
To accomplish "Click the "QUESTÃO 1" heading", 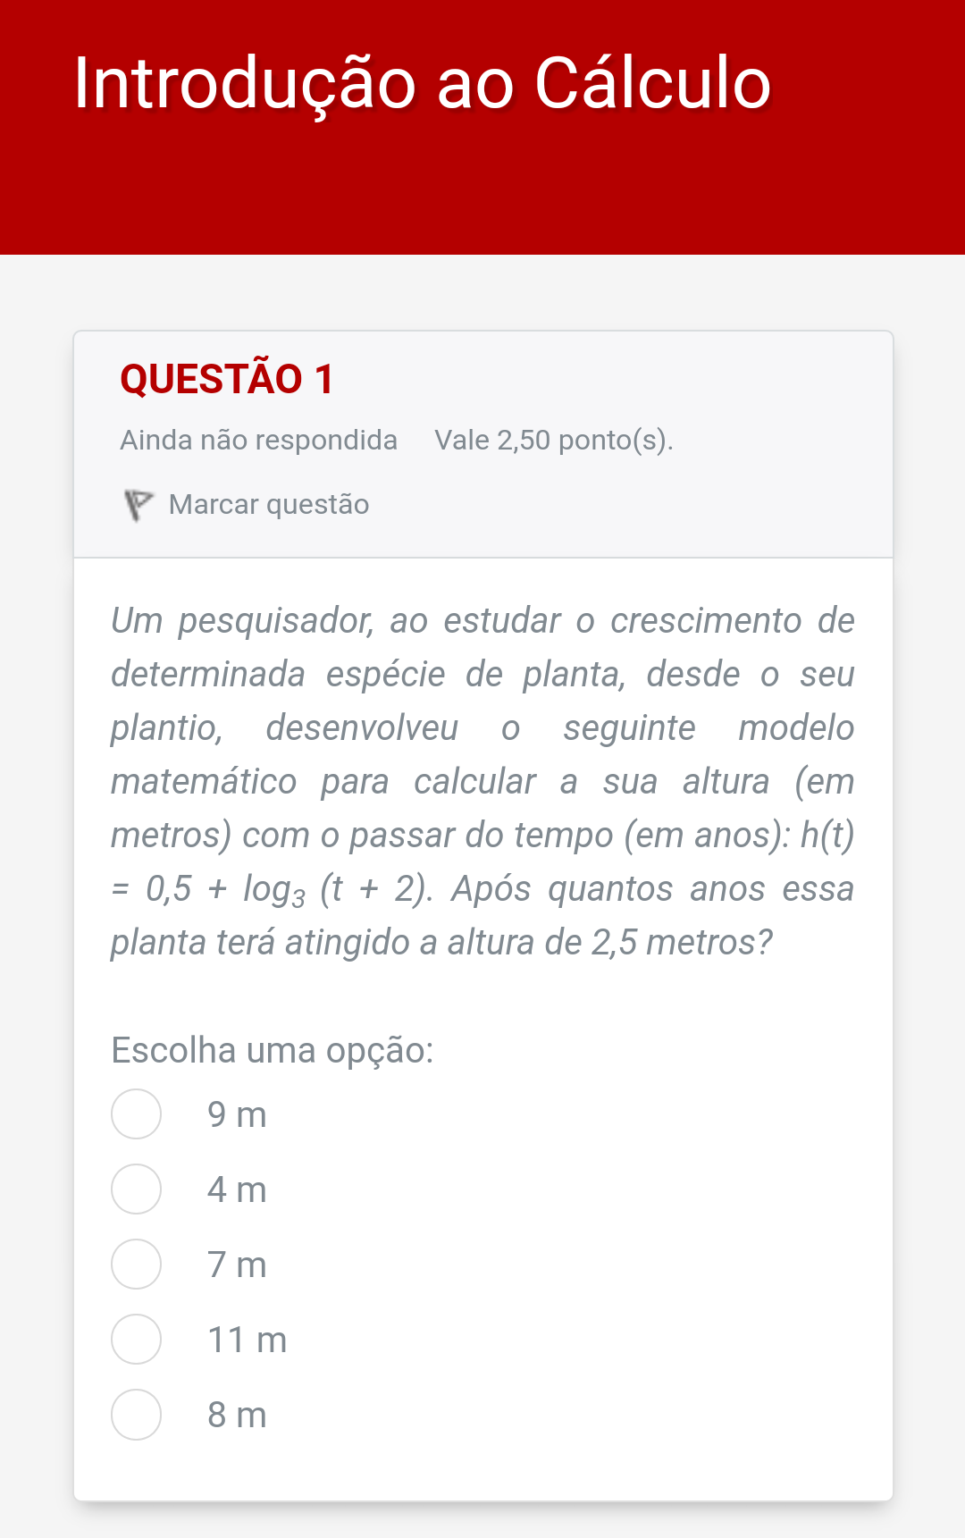I will pos(227,379).
